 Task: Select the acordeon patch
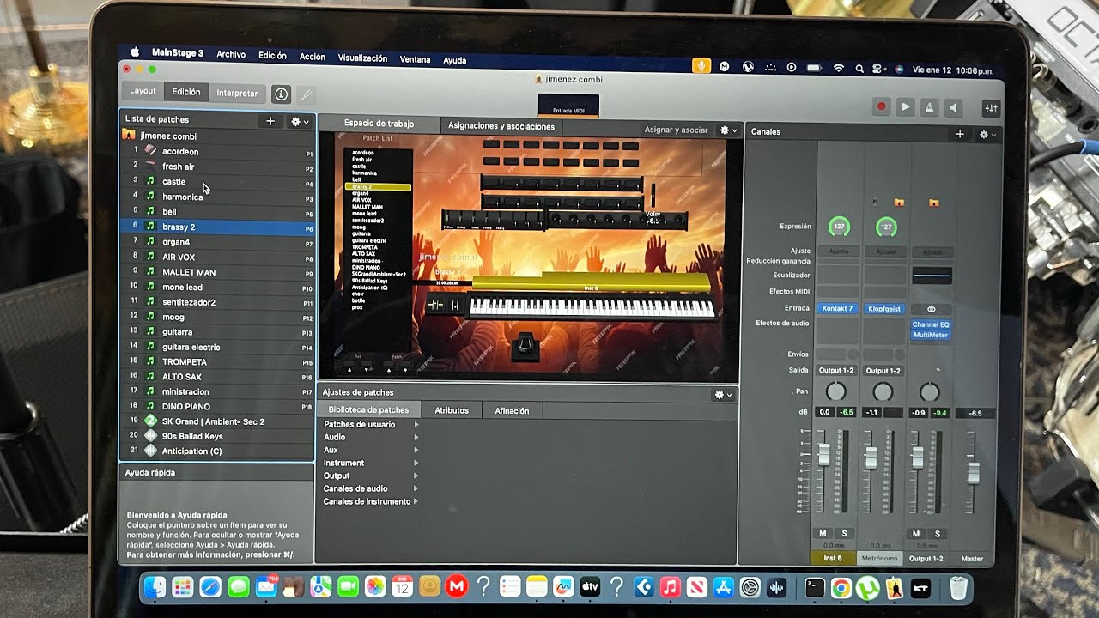click(x=217, y=151)
